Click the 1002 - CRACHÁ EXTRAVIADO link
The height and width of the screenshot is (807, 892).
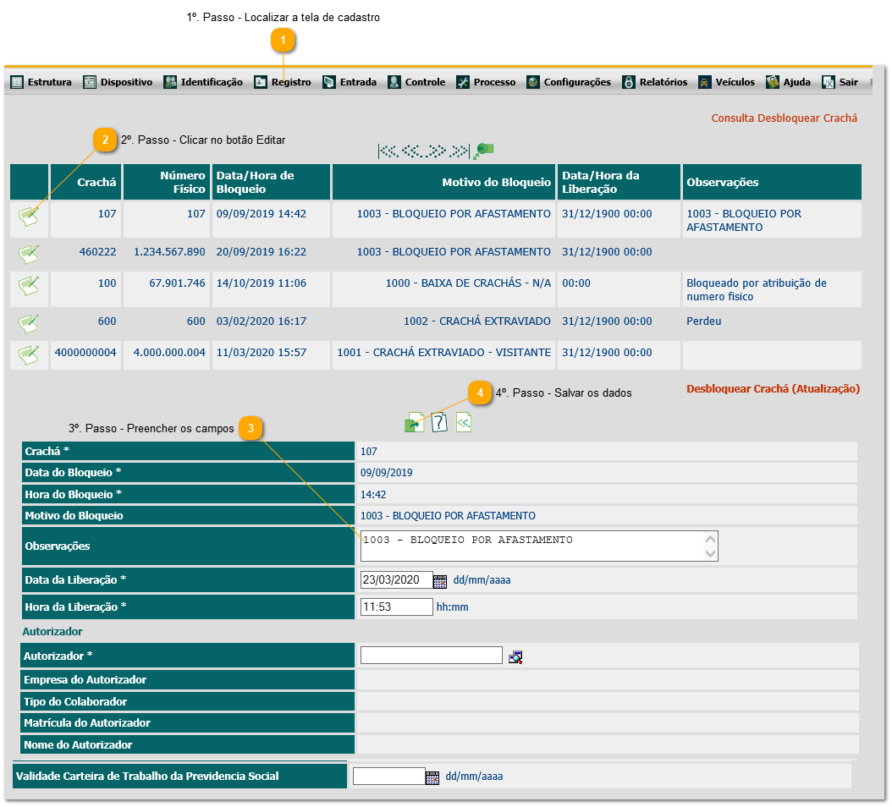point(476,321)
